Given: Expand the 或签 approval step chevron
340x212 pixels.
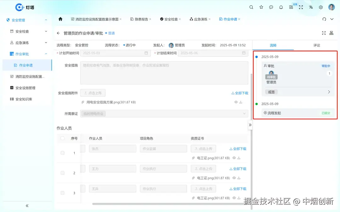Looking at the screenshot, I should (x=329, y=92).
